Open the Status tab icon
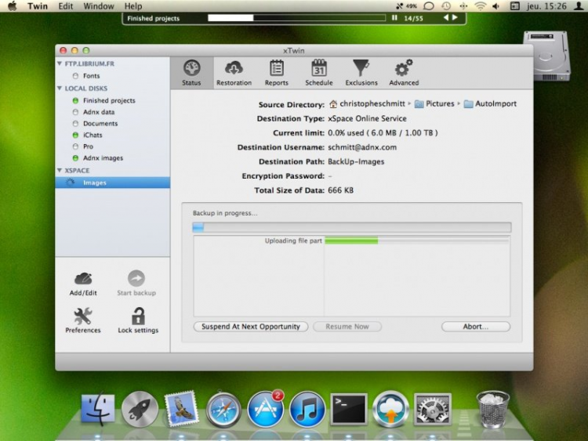 (x=191, y=69)
